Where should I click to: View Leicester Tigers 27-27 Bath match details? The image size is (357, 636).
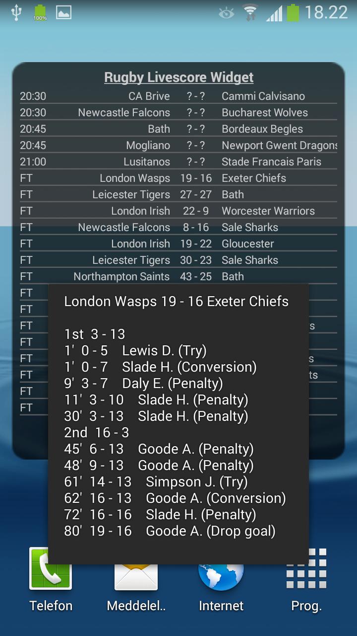(178, 194)
